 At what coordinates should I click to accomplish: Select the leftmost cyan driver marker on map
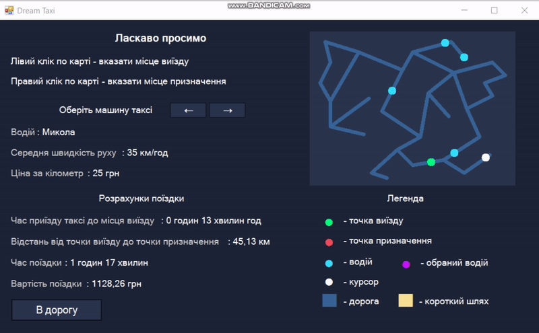click(392, 91)
